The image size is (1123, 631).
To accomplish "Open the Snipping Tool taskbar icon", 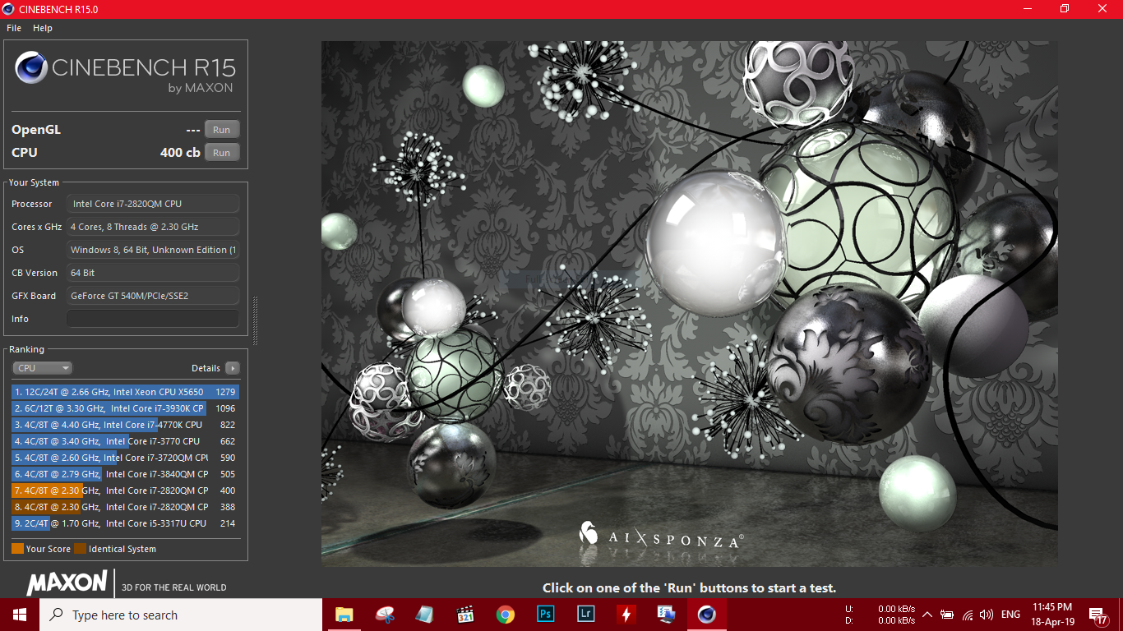I will [385, 615].
